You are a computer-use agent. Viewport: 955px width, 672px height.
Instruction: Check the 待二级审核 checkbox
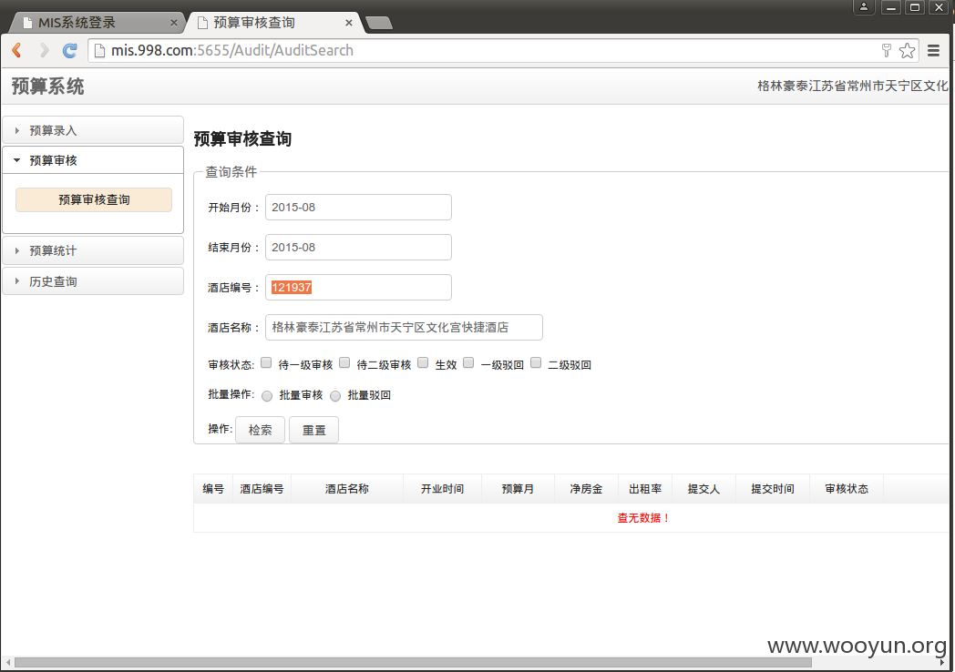coord(344,362)
